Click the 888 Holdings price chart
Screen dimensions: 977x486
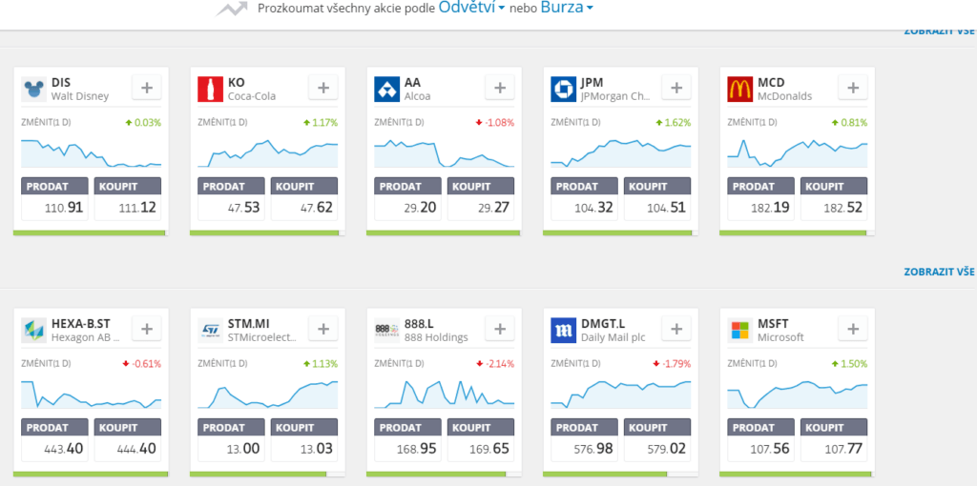coord(445,393)
